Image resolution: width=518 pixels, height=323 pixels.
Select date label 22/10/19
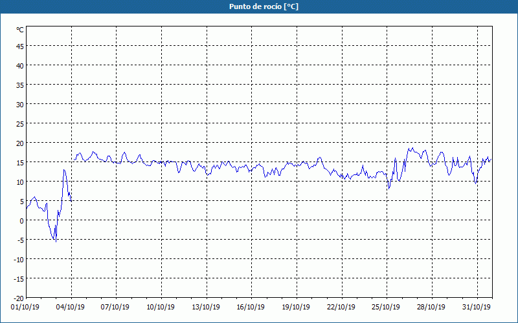[341, 307]
